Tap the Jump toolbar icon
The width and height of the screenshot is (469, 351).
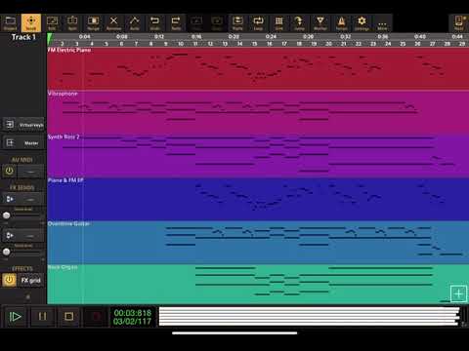pos(299,22)
